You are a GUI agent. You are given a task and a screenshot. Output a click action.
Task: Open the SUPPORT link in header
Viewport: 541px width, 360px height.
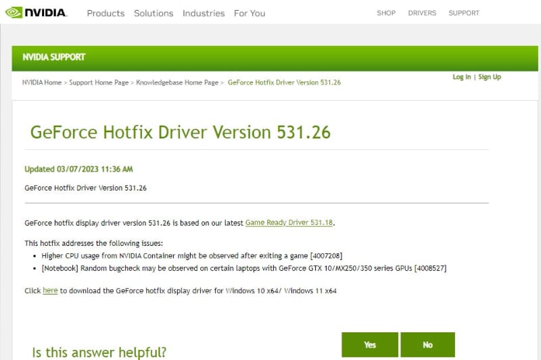click(x=464, y=13)
